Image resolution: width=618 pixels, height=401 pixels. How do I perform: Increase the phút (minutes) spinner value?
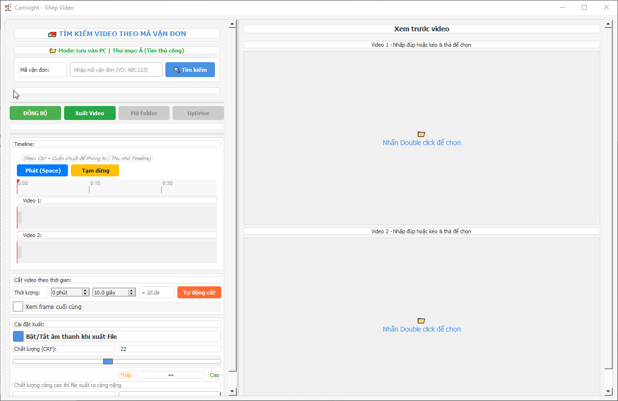point(85,291)
